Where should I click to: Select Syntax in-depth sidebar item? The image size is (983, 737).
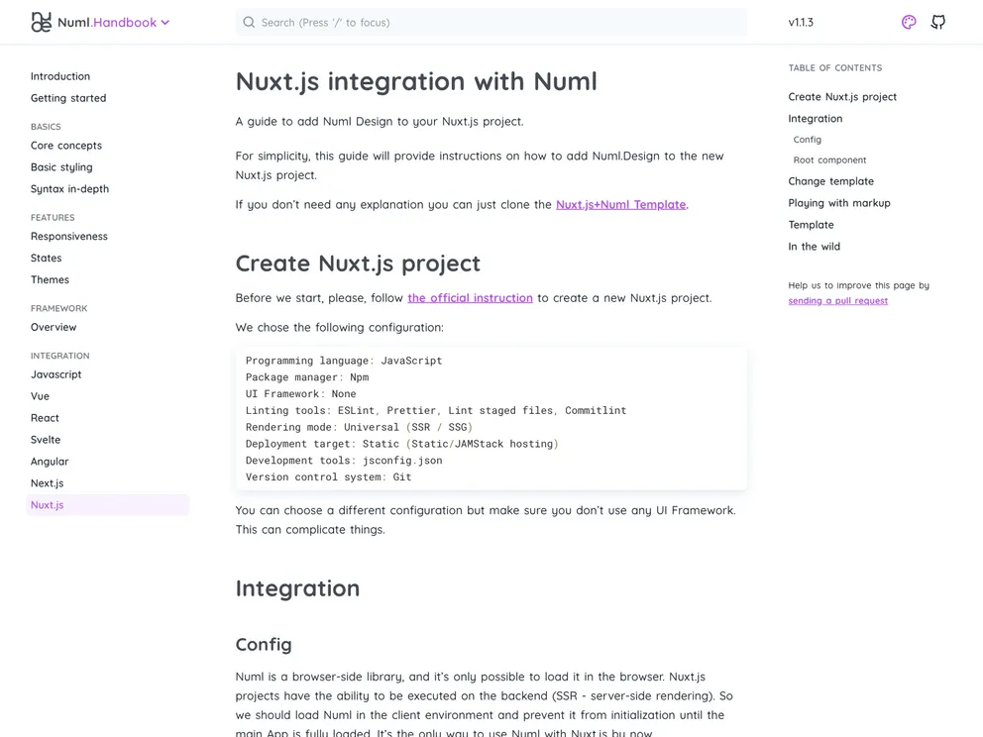69,189
